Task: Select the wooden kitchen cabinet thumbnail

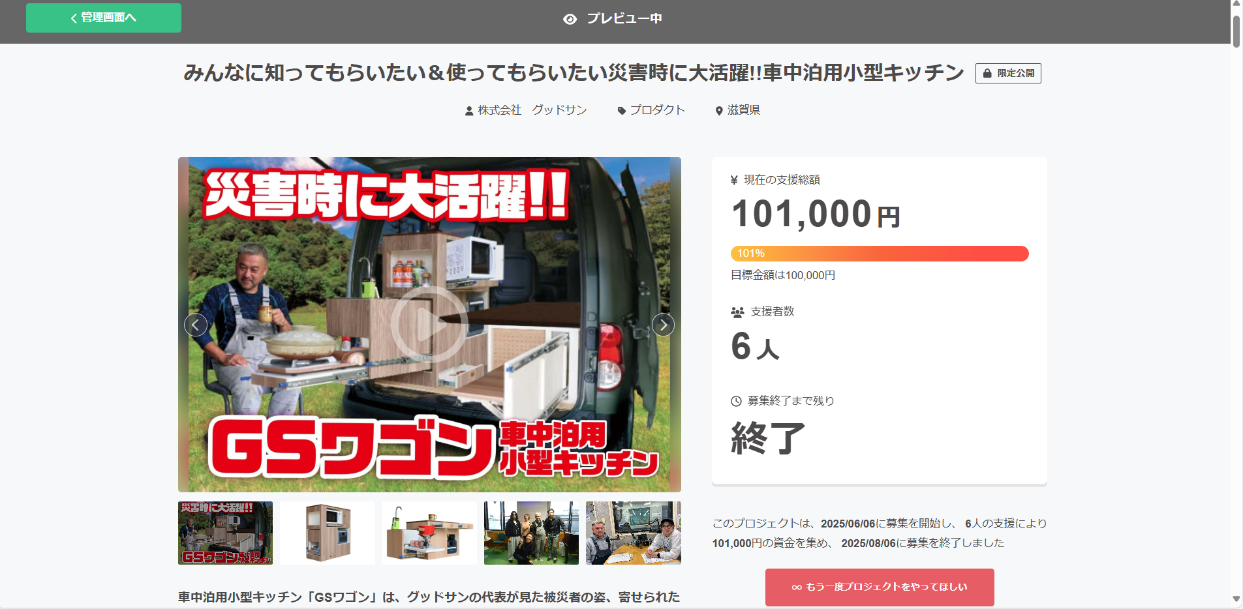Action: pyautogui.click(x=328, y=533)
